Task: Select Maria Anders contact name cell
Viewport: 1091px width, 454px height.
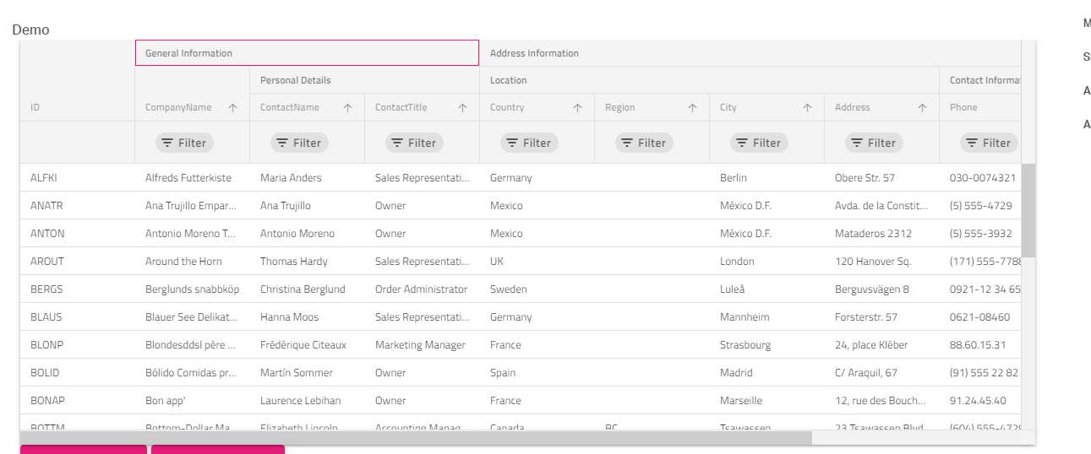Action: [307, 178]
